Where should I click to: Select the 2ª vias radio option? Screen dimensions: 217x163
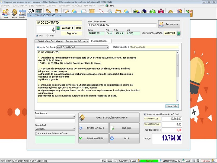click(47, 36)
